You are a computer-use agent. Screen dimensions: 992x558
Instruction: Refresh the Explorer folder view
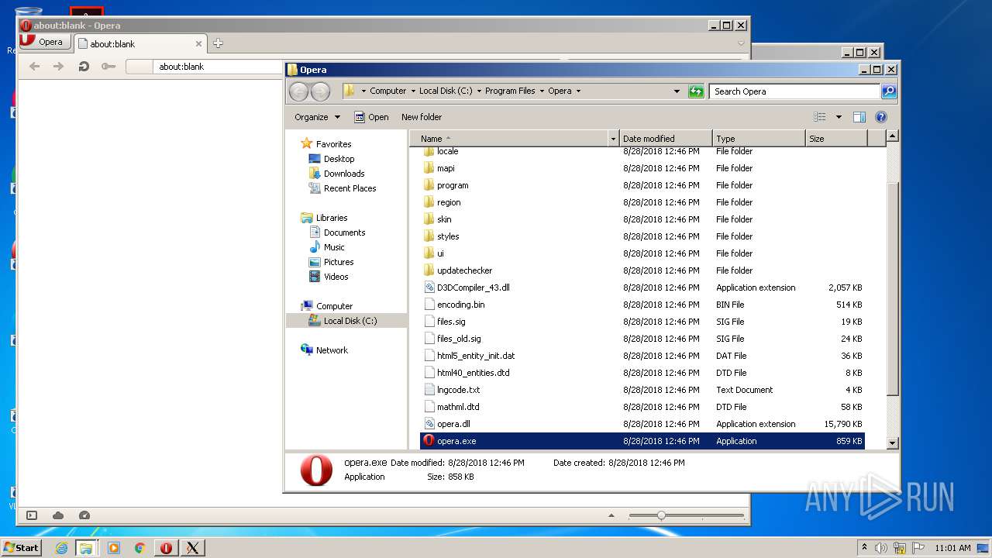[696, 91]
